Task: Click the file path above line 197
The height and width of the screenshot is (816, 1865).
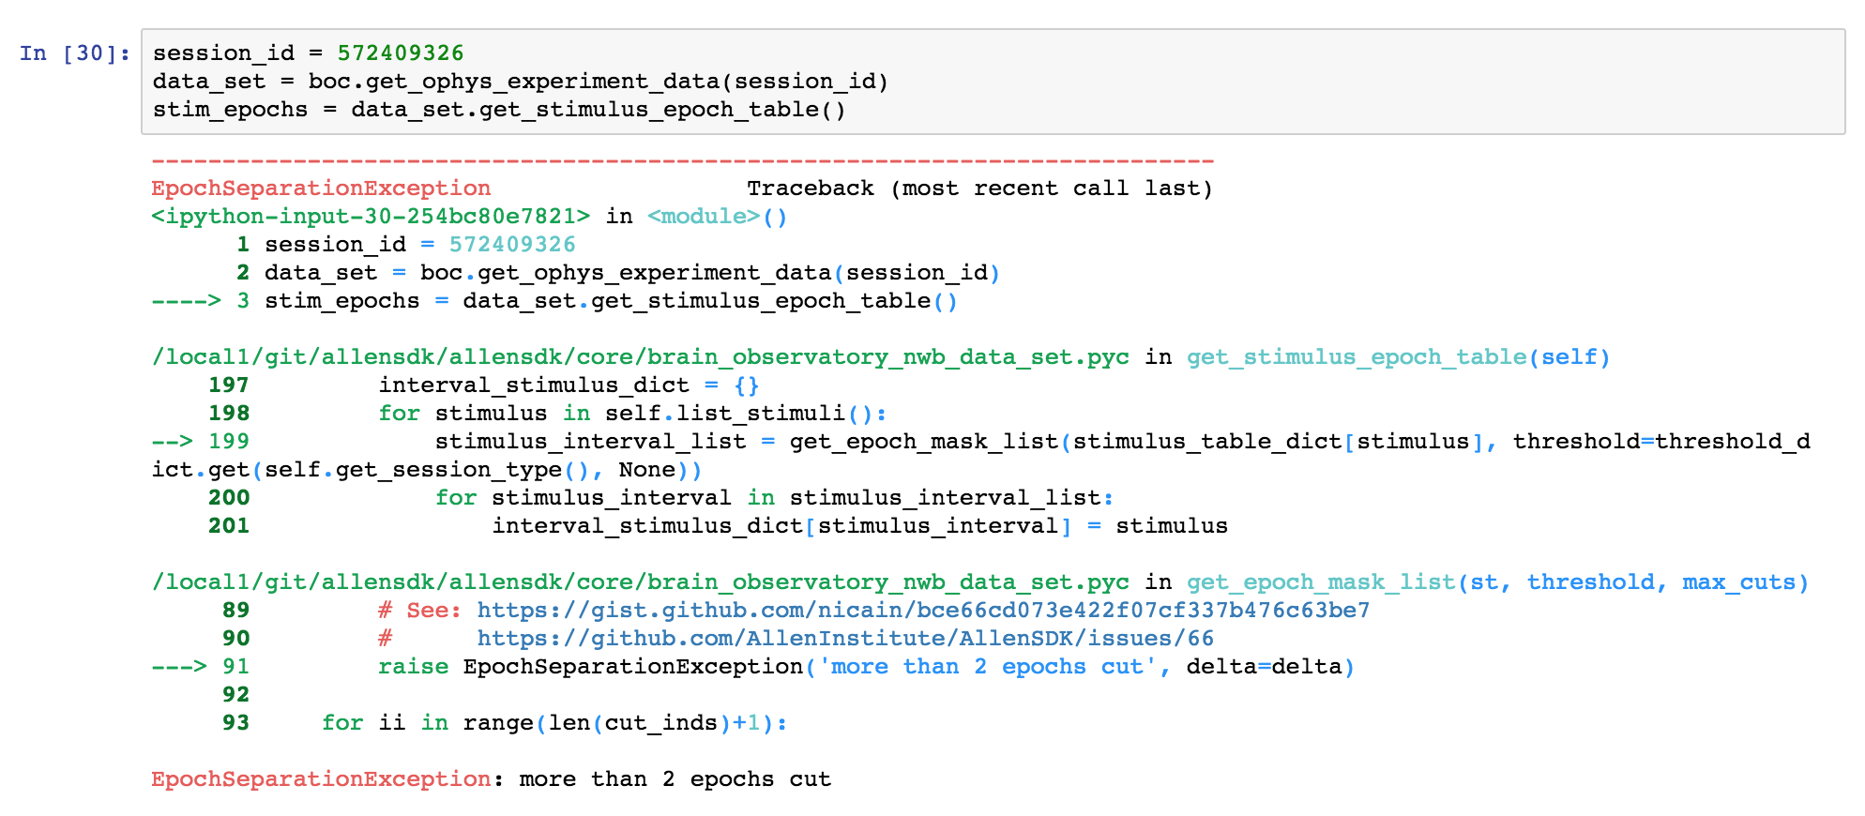Action: pyautogui.click(x=640, y=357)
